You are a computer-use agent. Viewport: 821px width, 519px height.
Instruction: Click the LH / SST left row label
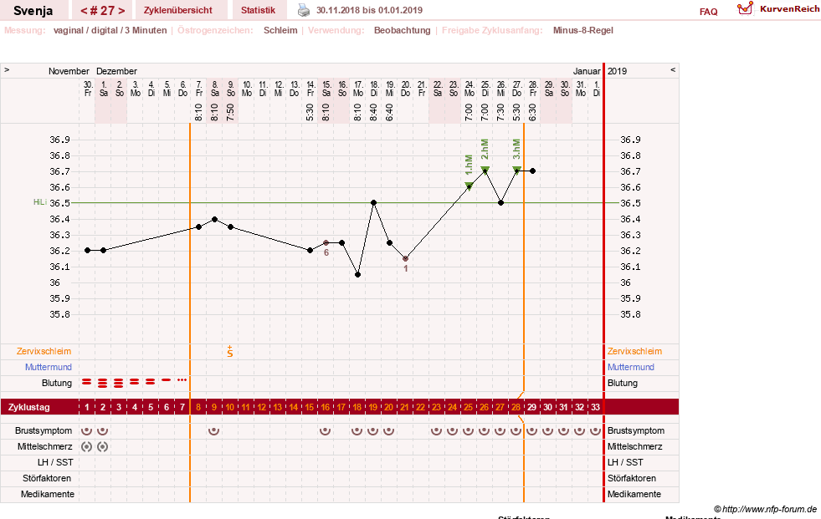(55, 462)
